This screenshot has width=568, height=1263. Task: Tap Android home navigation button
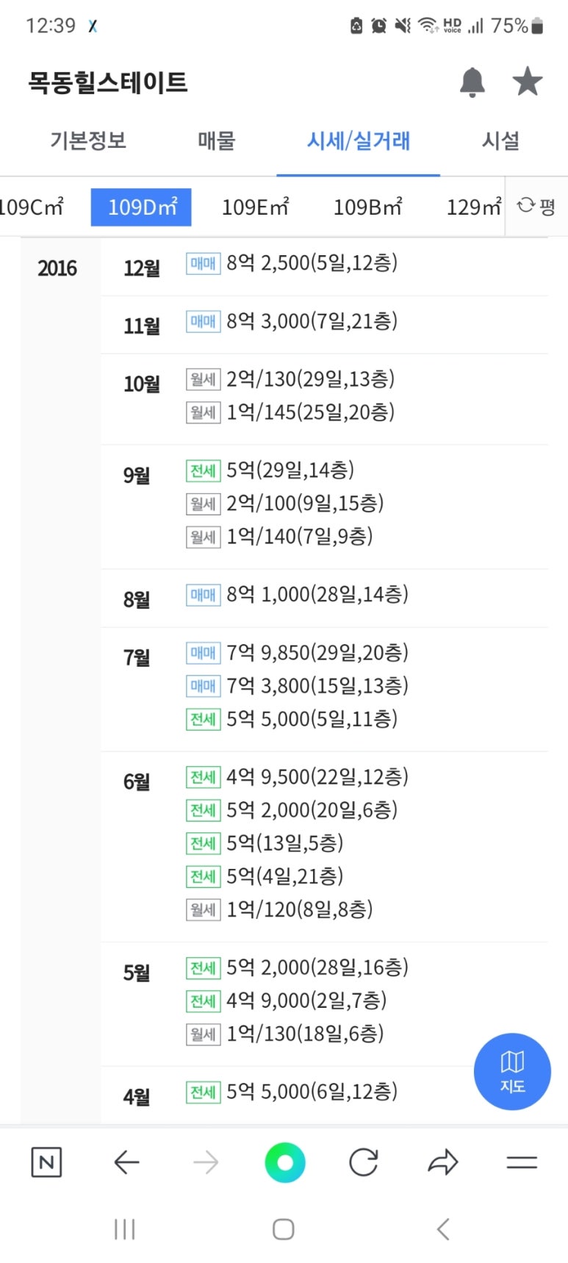(x=283, y=1229)
